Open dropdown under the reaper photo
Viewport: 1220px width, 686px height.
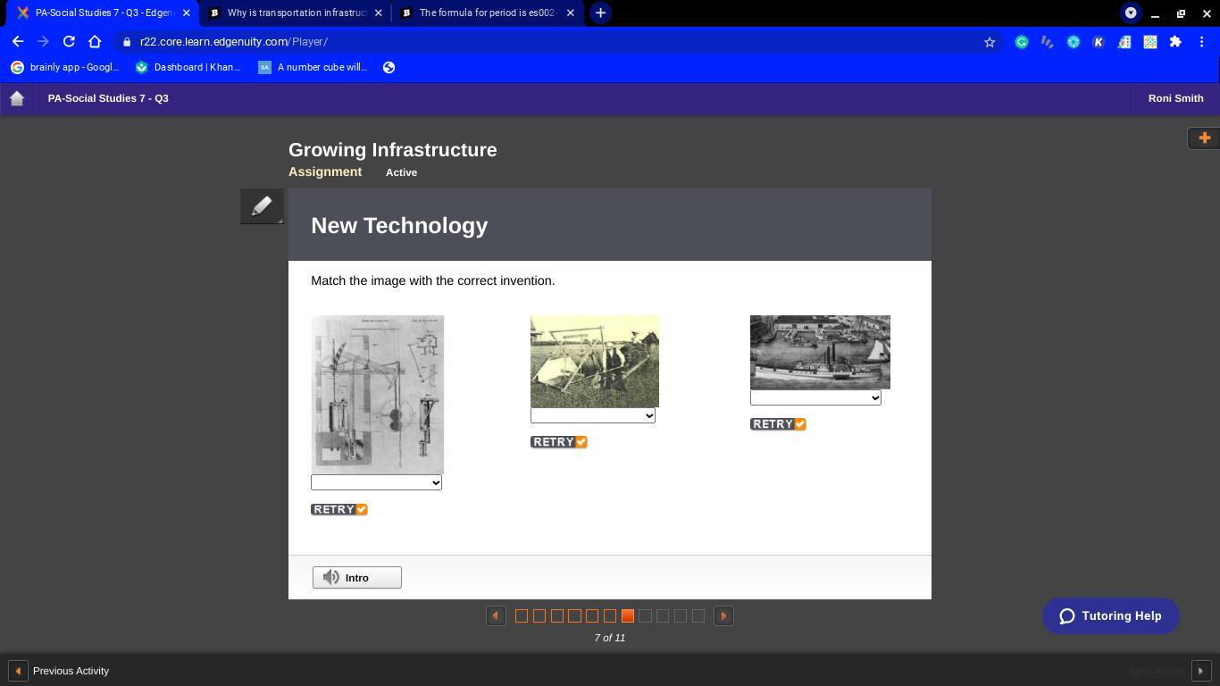click(593, 415)
